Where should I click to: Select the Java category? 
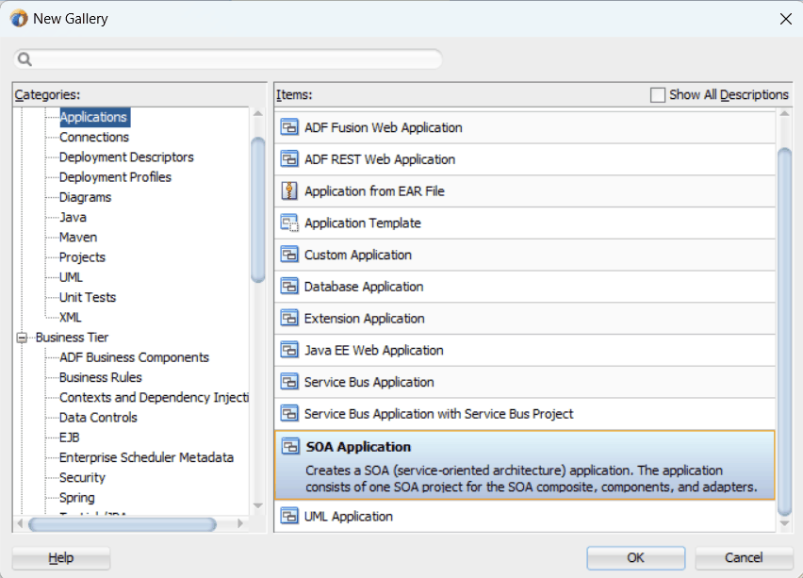(73, 217)
